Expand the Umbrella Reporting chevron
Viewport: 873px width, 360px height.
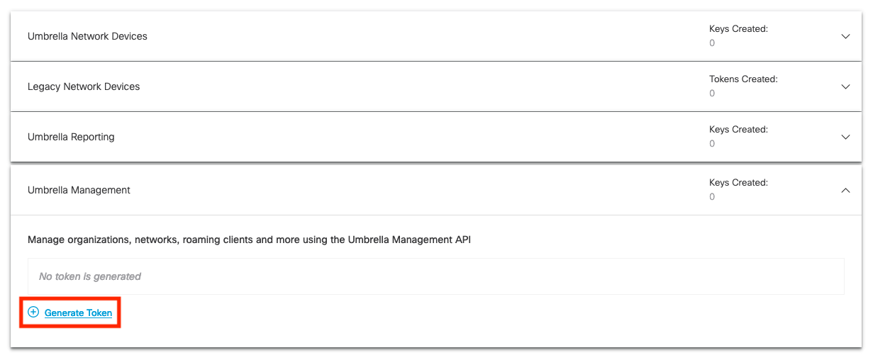(x=845, y=137)
